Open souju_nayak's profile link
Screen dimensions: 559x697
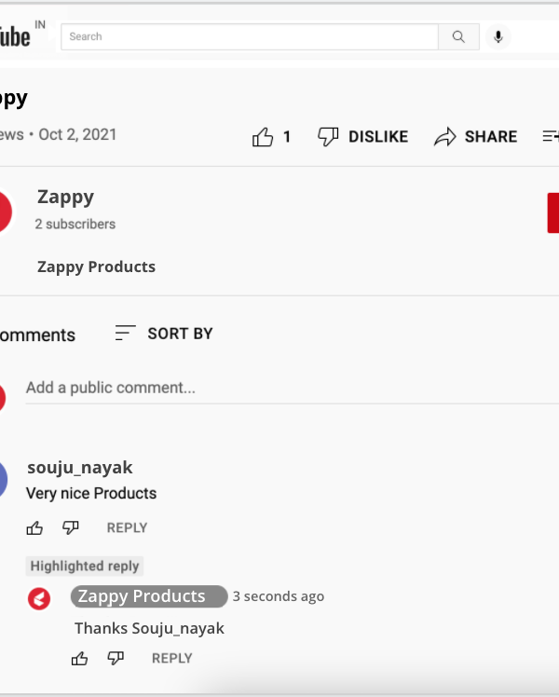click(x=80, y=468)
